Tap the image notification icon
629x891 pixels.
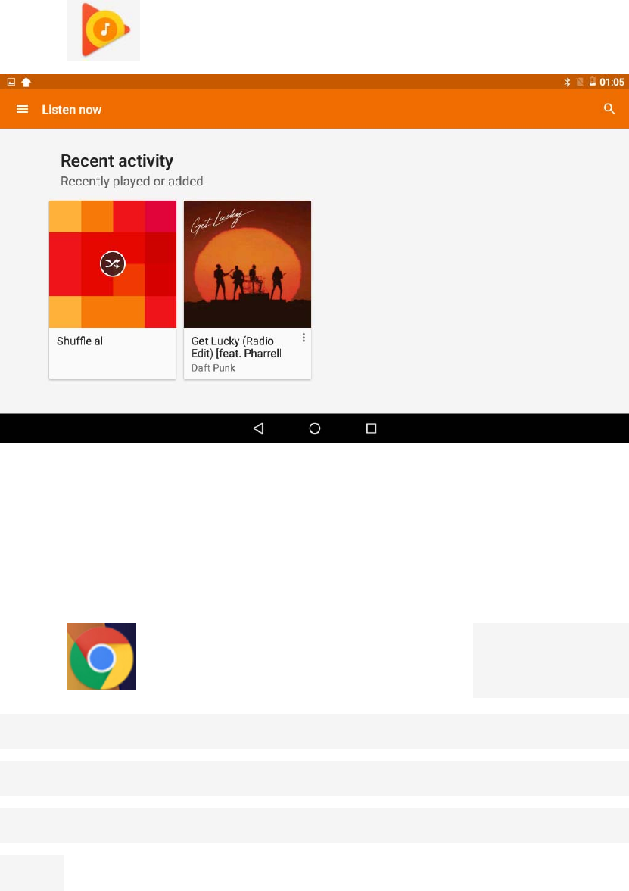(11, 82)
